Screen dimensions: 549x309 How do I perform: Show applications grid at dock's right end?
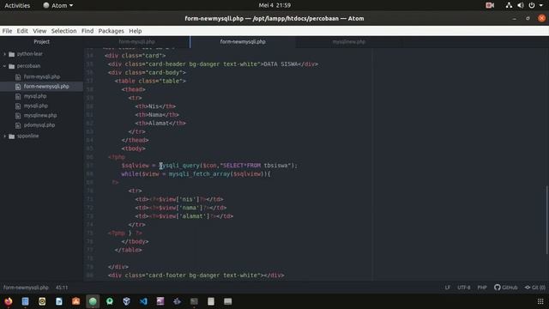click(x=540, y=301)
